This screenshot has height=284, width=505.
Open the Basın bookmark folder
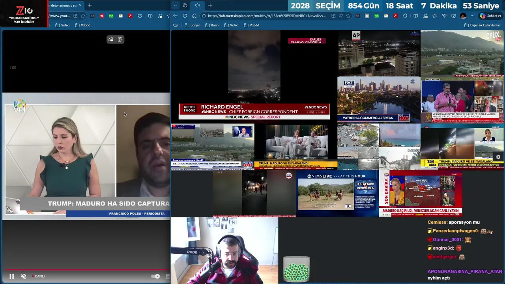click(x=212, y=25)
